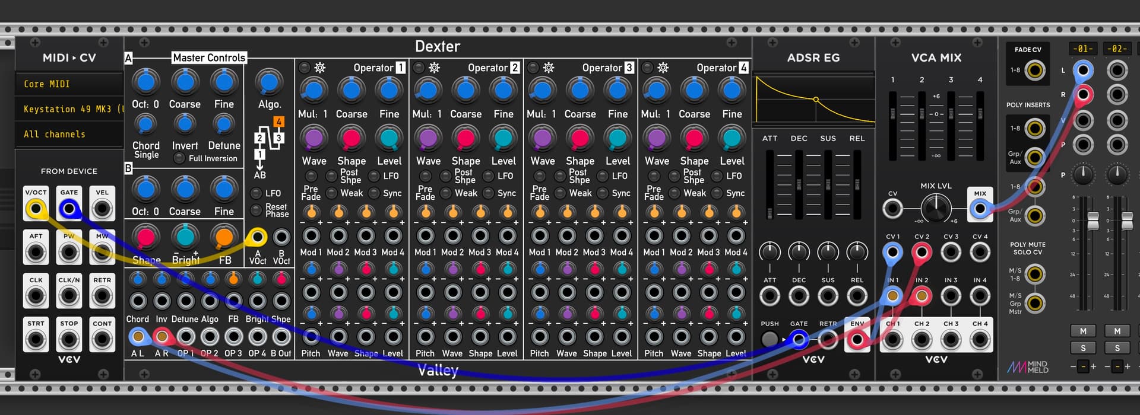Image resolution: width=1140 pixels, height=415 pixels.
Task: Toggle Operator 1 Sync button
Action: point(374,193)
